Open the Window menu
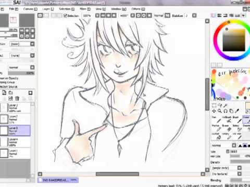The image size is (250, 187). [119, 9]
